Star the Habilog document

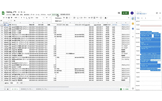coord(19,12)
